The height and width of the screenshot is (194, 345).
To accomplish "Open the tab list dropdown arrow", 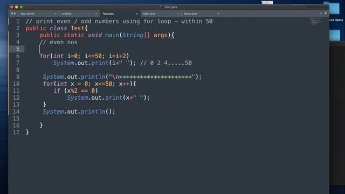I will pyautogui.click(x=326, y=13).
